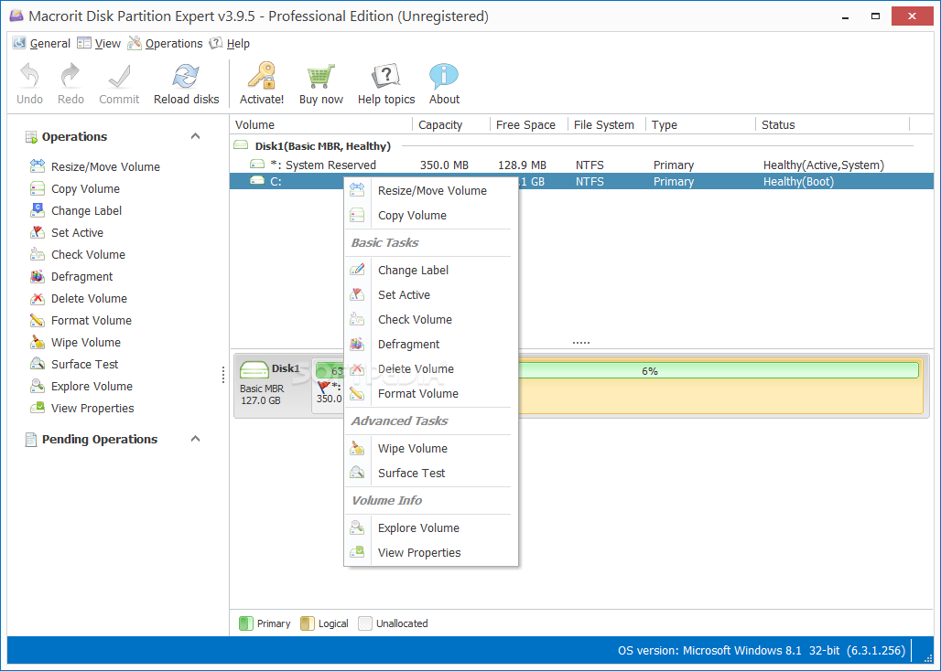Click the Disk1 Basic MBR 127.0 GB block

(273, 384)
